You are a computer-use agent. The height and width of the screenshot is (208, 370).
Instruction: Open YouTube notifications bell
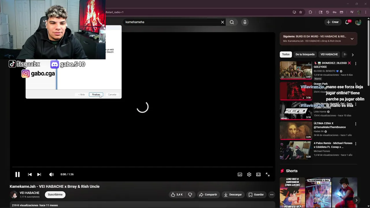point(347,22)
